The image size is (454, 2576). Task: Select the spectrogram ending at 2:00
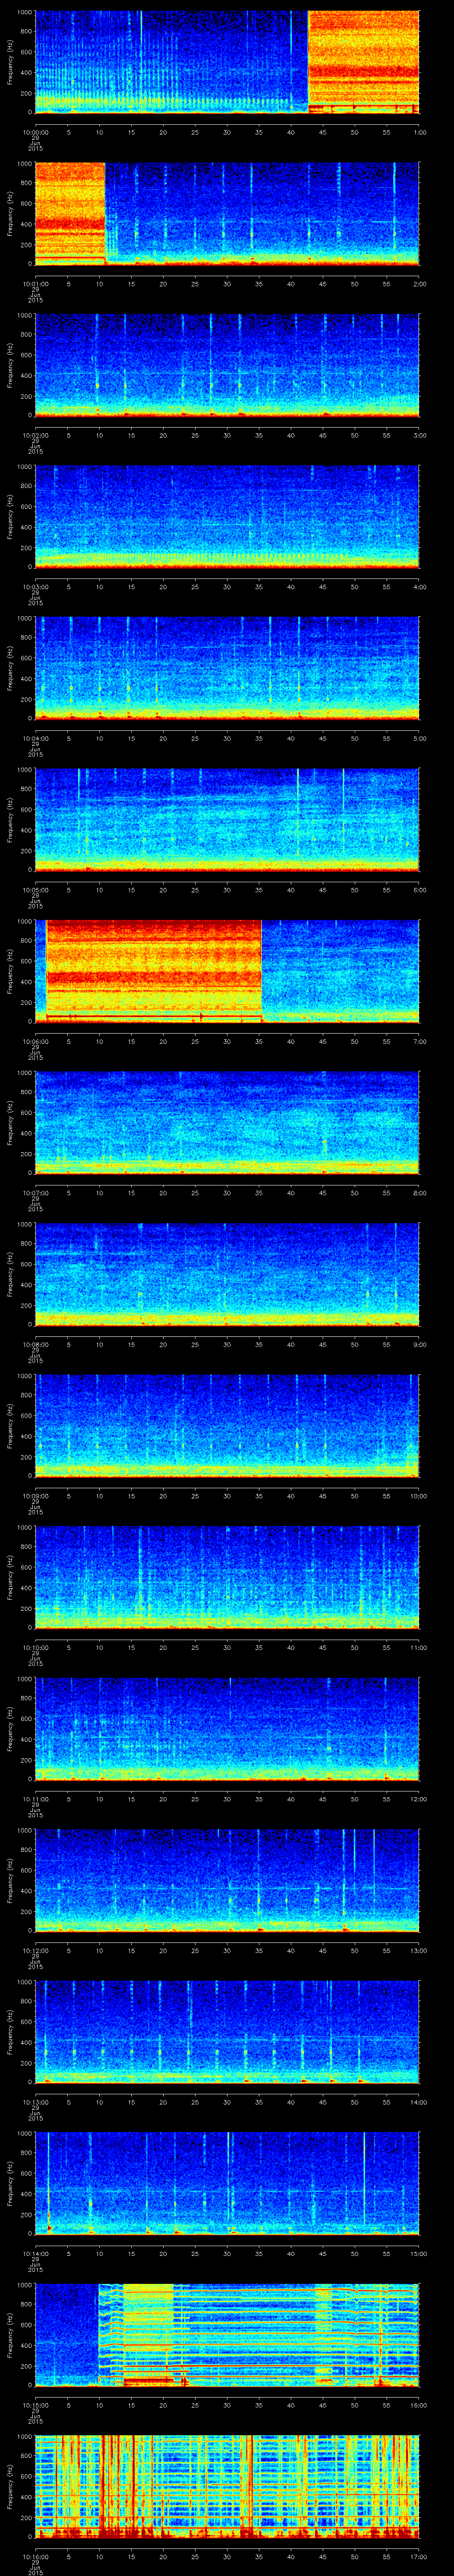click(227, 214)
